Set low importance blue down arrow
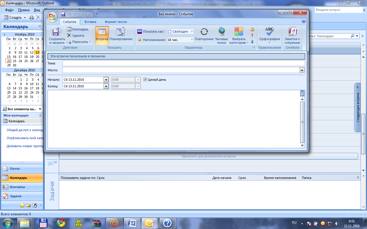The height and width of the screenshot is (229, 367). pyautogui.click(x=252, y=42)
